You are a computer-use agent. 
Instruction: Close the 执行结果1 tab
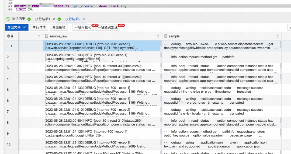click(54, 19)
